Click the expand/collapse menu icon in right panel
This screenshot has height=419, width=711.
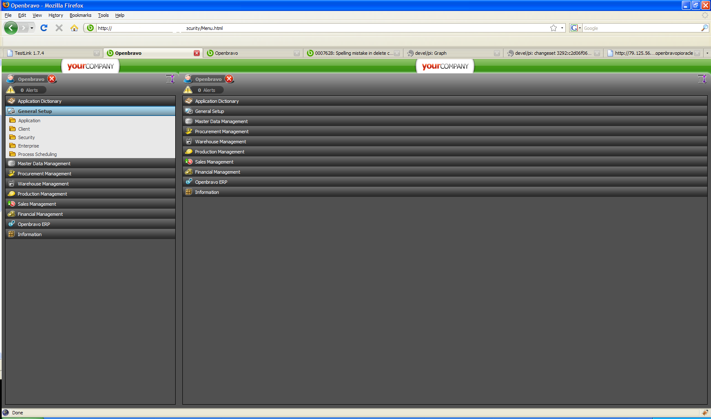coord(702,79)
